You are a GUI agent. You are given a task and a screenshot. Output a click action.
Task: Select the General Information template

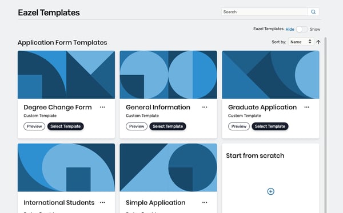(x=167, y=126)
